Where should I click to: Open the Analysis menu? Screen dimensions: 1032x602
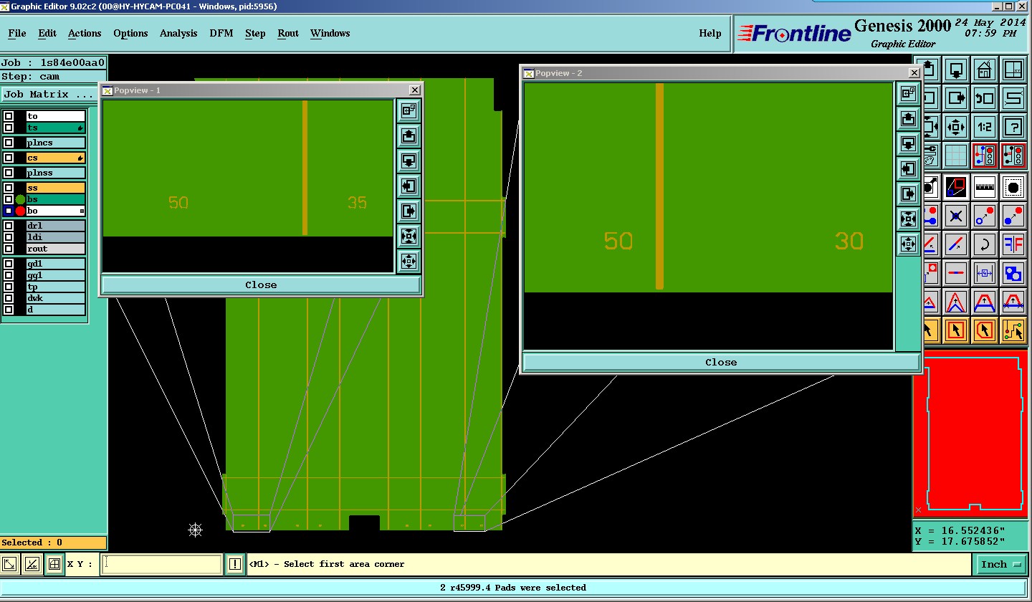[x=178, y=33]
